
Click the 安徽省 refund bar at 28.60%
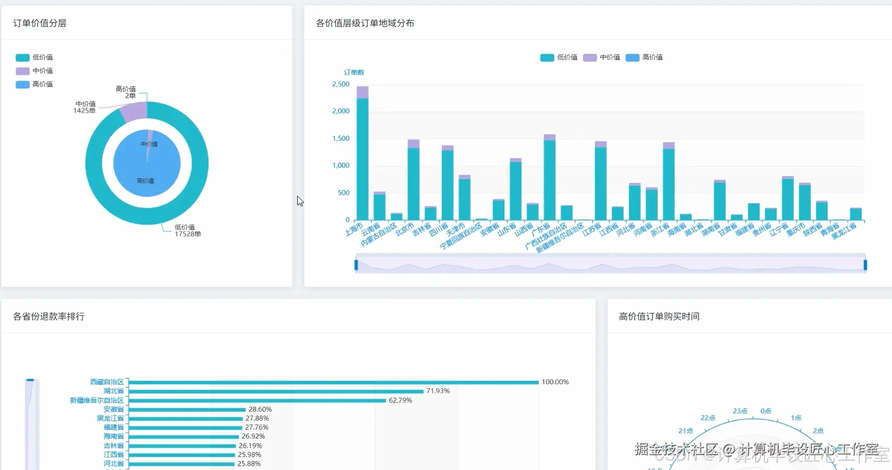tap(187, 409)
